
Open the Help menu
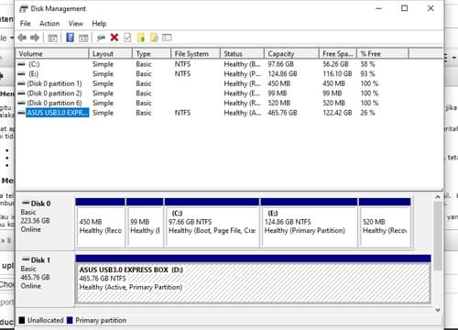pyautogui.click(x=99, y=24)
